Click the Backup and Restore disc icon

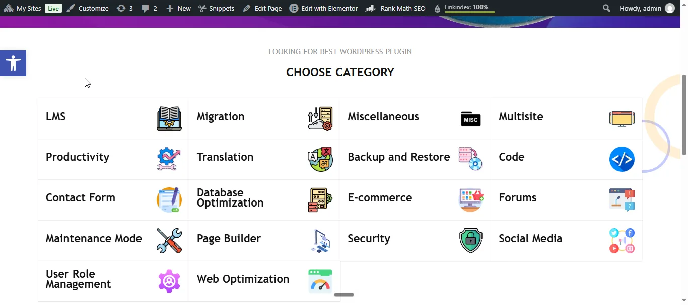click(471, 159)
